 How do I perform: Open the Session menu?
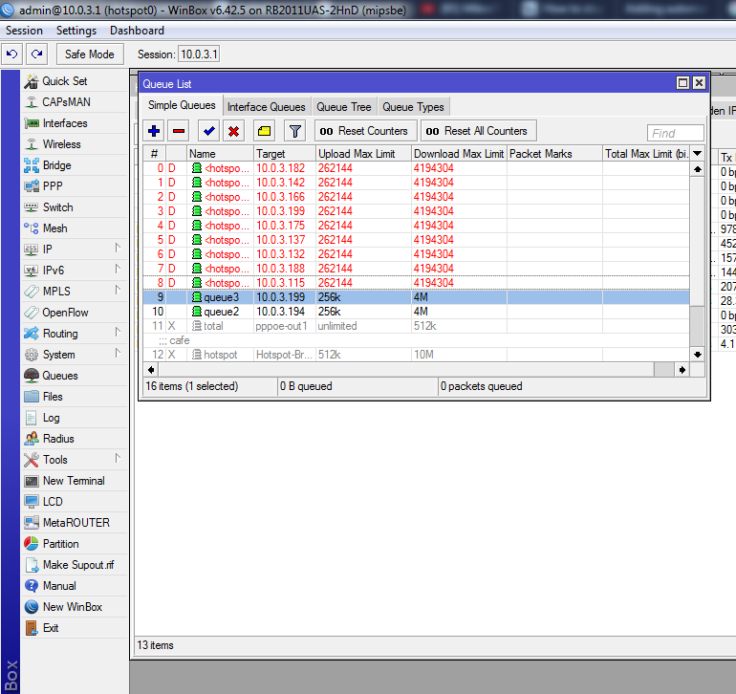[24, 31]
